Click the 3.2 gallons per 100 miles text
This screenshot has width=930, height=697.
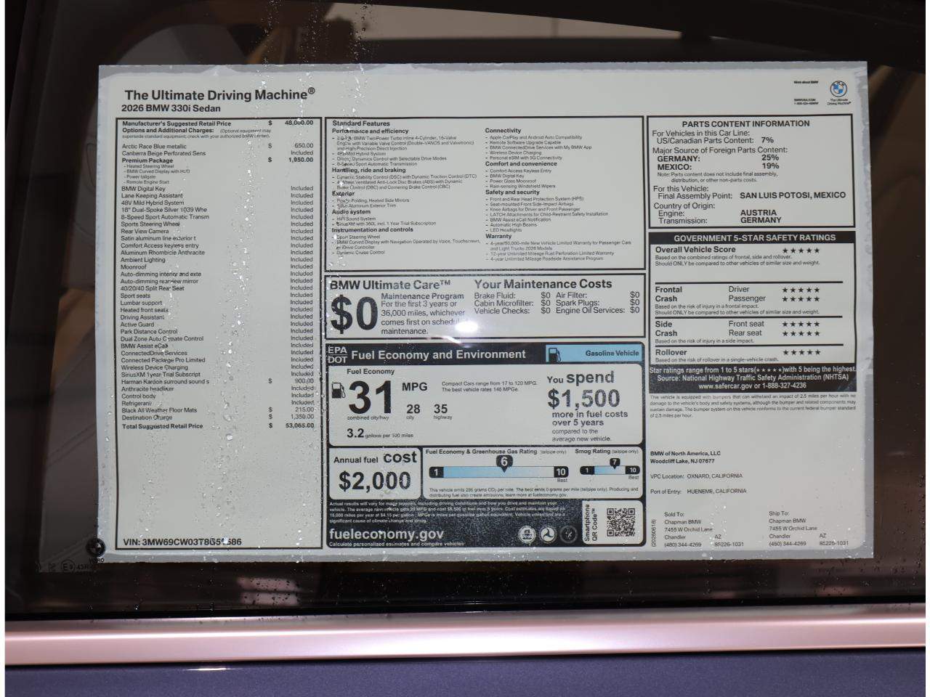pyautogui.click(x=380, y=433)
